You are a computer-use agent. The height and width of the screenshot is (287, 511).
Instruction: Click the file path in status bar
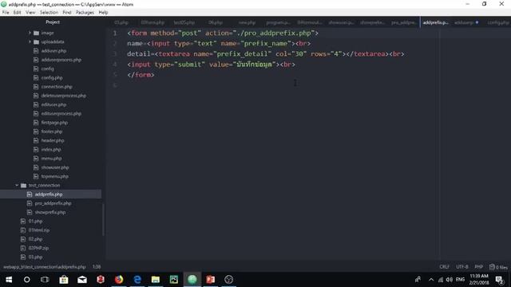(x=45, y=267)
